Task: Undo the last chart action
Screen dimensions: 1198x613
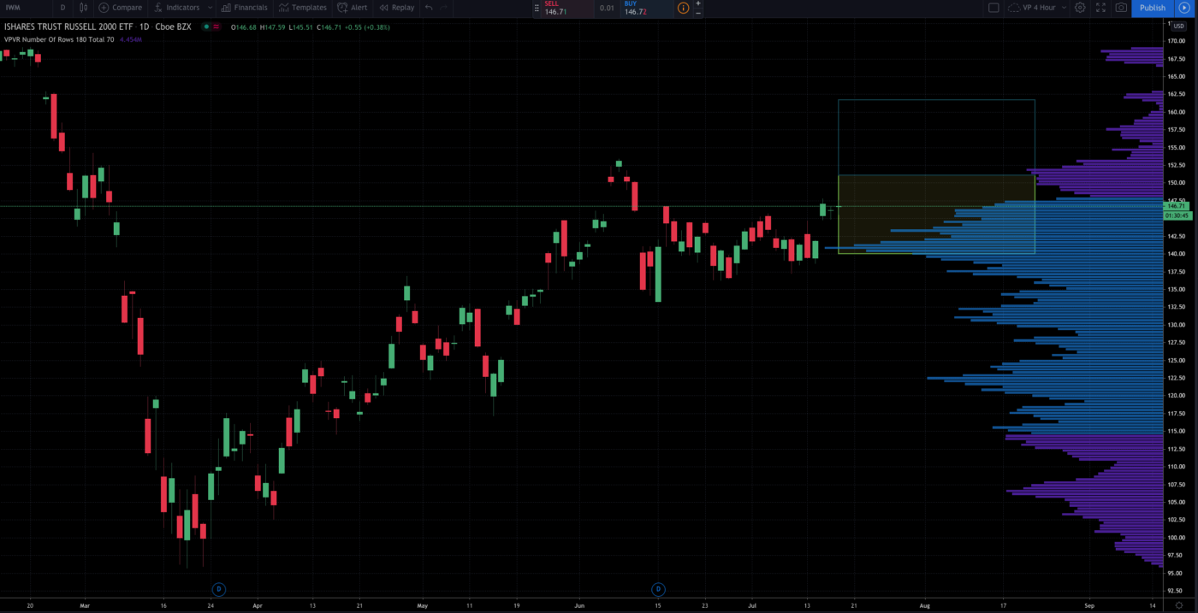Action: pos(429,8)
